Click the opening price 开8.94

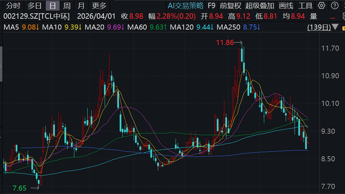coord(212,16)
